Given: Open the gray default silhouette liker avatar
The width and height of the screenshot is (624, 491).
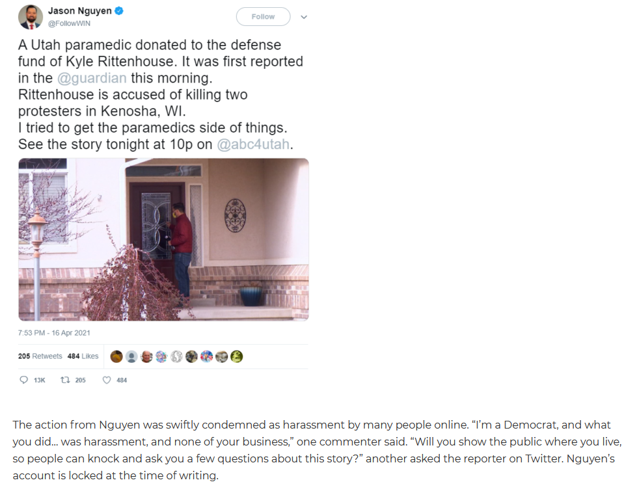Looking at the screenshot, I should 131,356.
